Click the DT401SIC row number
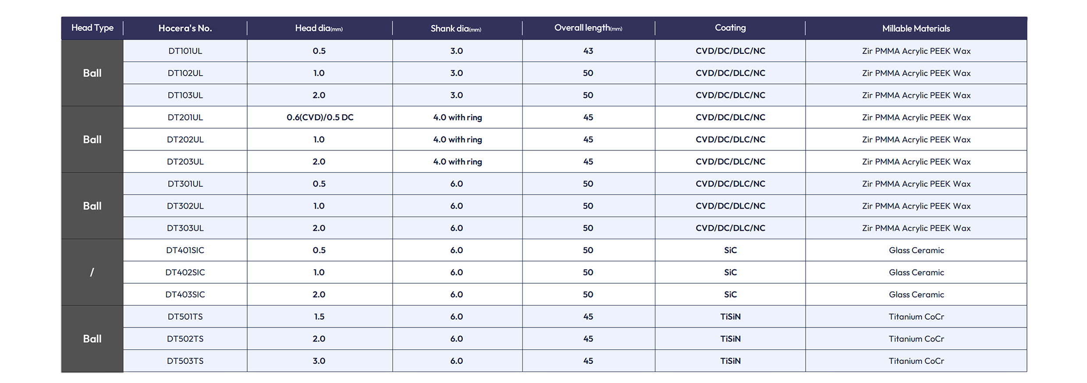1087x383 pixels. pyautogui.click(x=185, y=250)
